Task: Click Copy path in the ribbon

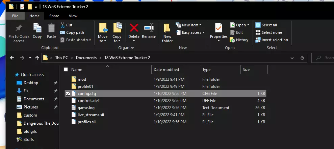Action: (72, 32)
